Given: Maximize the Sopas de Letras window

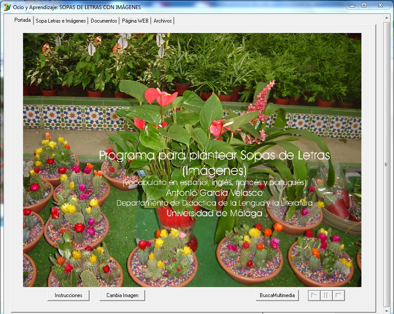Looking at the screenshot, I should click(x=364, y=5).
